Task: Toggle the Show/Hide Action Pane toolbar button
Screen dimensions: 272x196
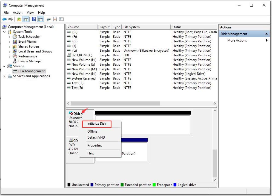Action: tap(40, 19)
